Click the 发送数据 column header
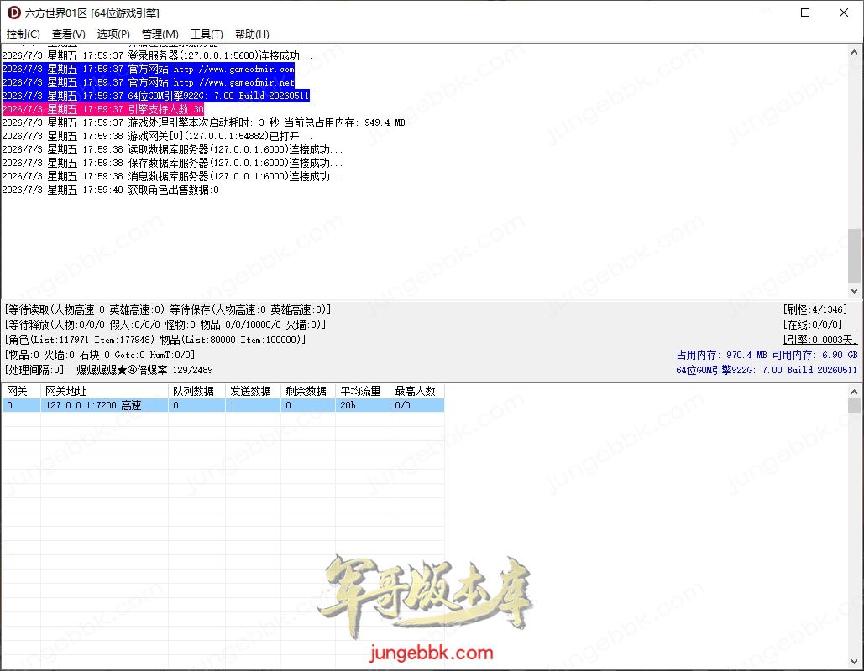 (x=253, y=392)
